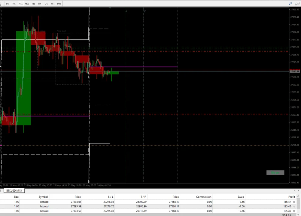This screenshot has height=216, width=301.
Task: Click the 24 May 02:20 time label
Action: click(x=104, y=185)
